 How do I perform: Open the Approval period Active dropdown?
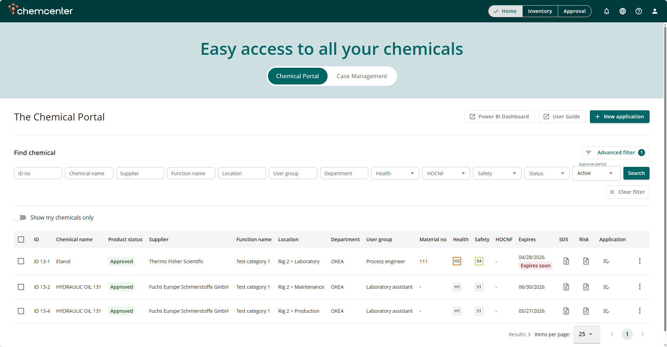(596, 173)
